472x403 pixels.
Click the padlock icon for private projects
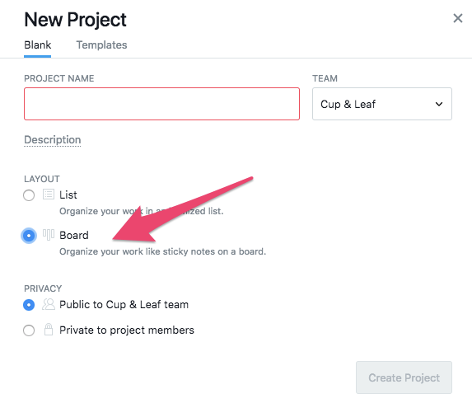49,330
